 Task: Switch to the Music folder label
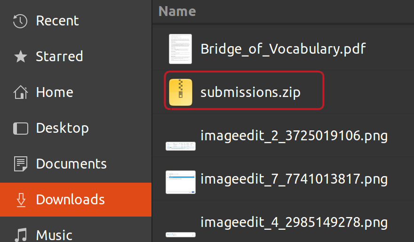pos(54,234)
